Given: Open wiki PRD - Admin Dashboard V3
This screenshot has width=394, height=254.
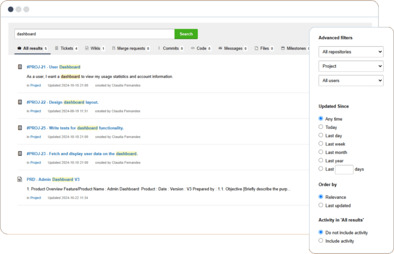Looking at the screenshot, I should (x=53, y=179).
